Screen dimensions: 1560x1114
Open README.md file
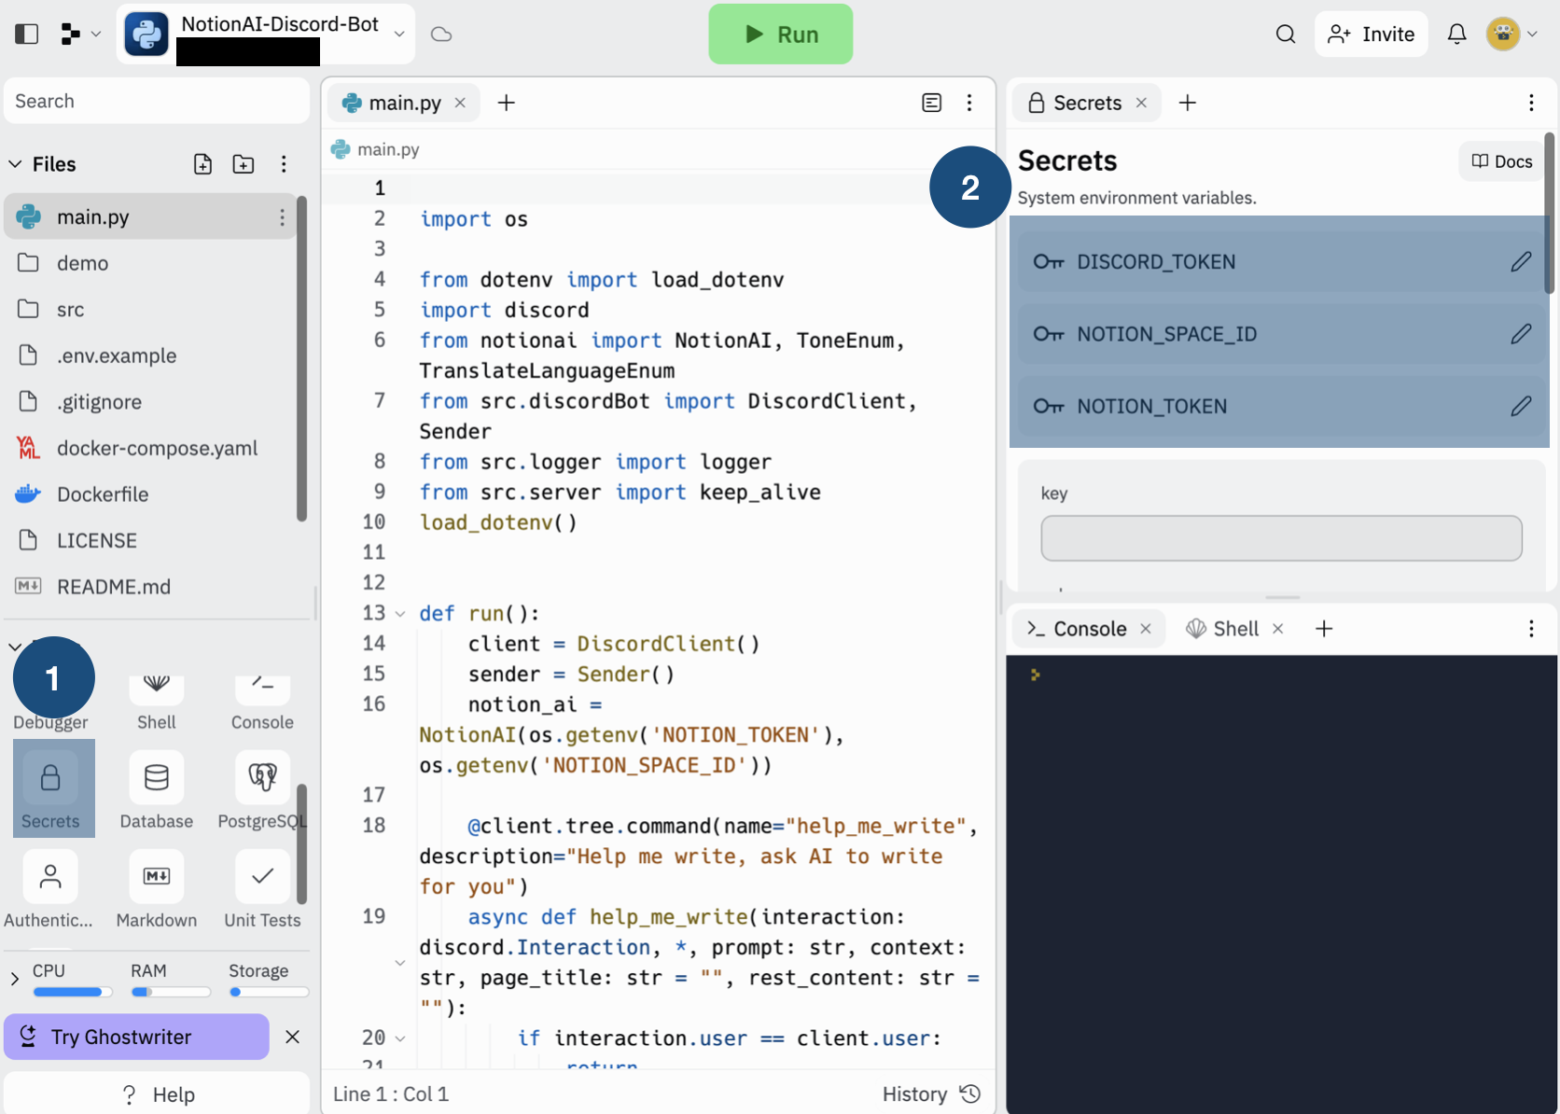pyautogui.click(x=150, y=587)
